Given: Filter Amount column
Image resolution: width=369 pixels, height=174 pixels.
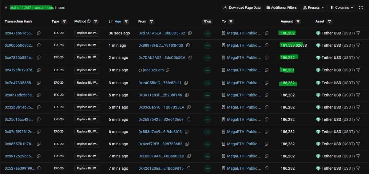Looking at the screenshot, I should click(298, 22).
